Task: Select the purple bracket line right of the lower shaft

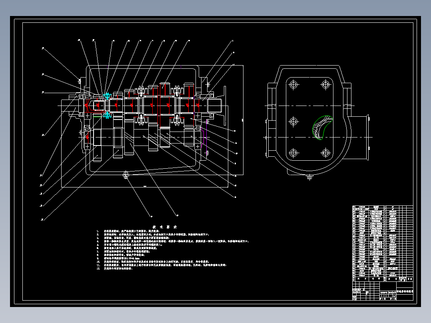Action: point(204,137)
